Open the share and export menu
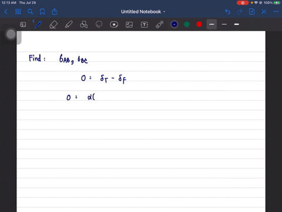Image resolution: width=282 pixels, height=212 pixels. (x=55, y=12)
